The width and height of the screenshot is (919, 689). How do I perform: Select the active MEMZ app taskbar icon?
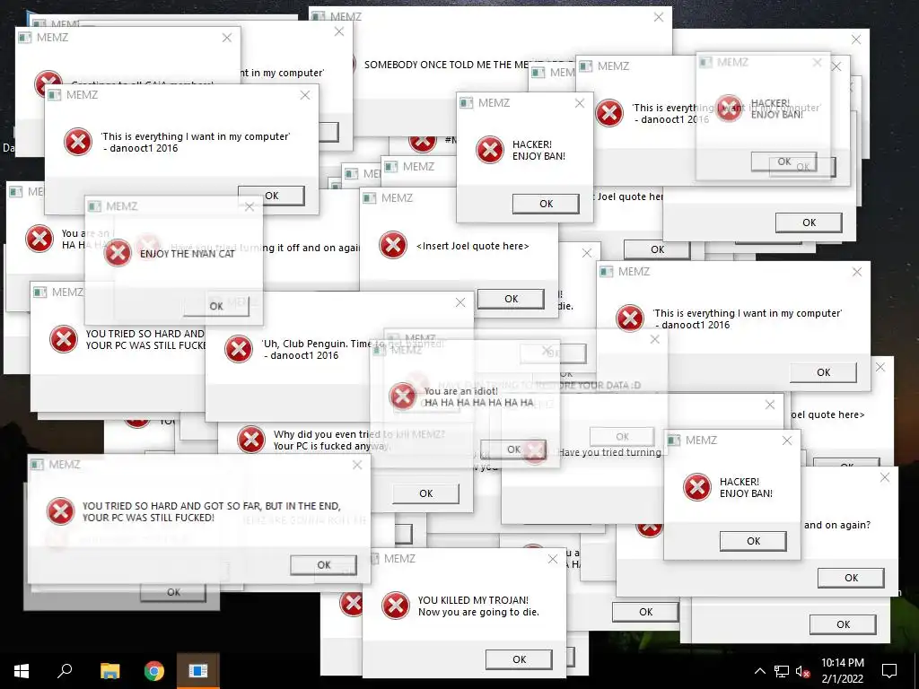[x=198, y=671]
